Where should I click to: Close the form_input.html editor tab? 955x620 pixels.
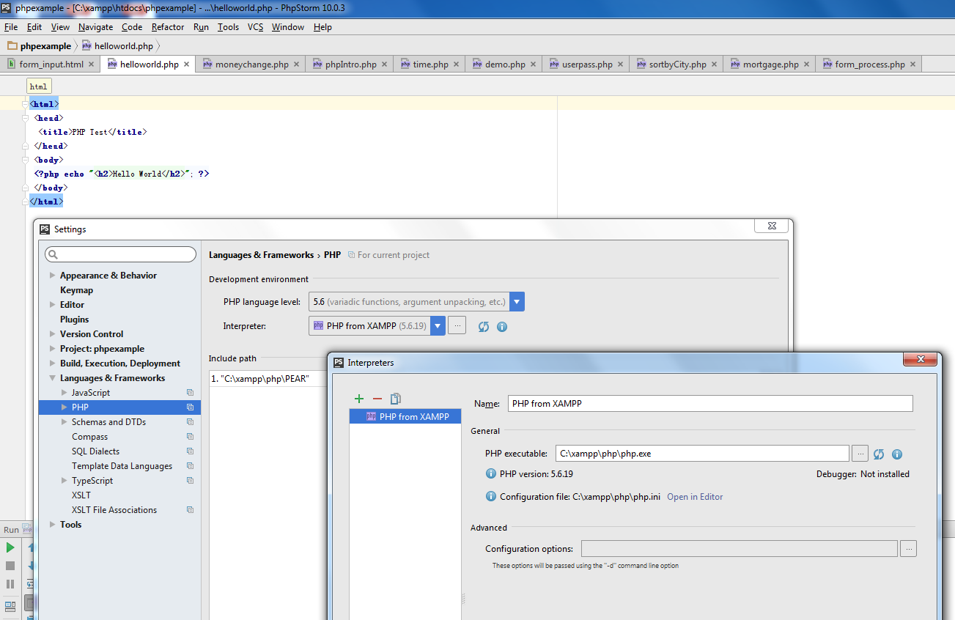click(92, 64)
